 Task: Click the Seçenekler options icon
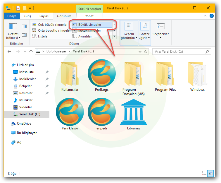click(161, 26)
